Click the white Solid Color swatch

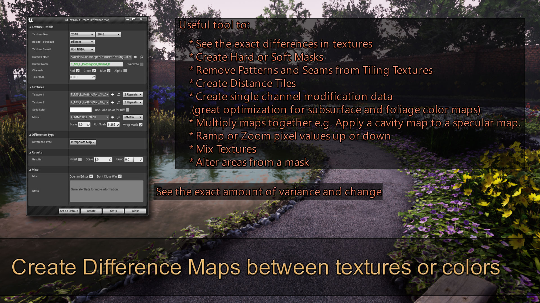coord(81,110)
